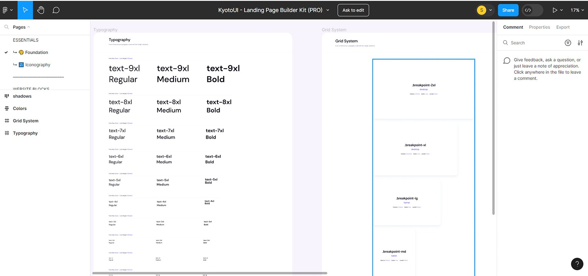Switch to the Properties tab
This screenshot has height=276, width=588.
pos(539,27)
